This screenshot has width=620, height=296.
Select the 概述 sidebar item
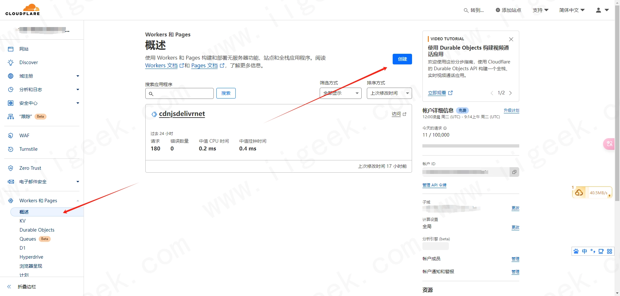point(47,212)
